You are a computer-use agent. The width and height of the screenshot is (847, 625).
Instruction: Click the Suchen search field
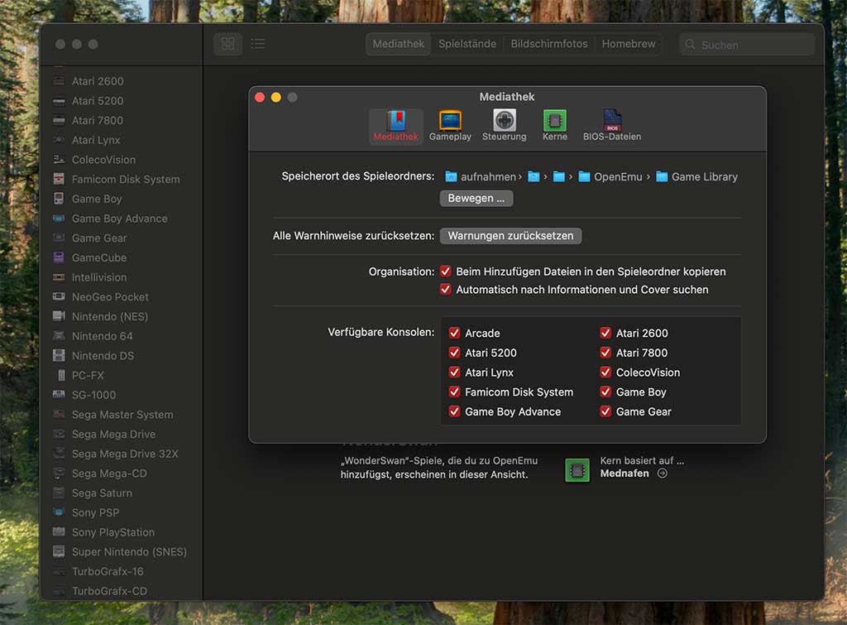(x=747, y=45)
